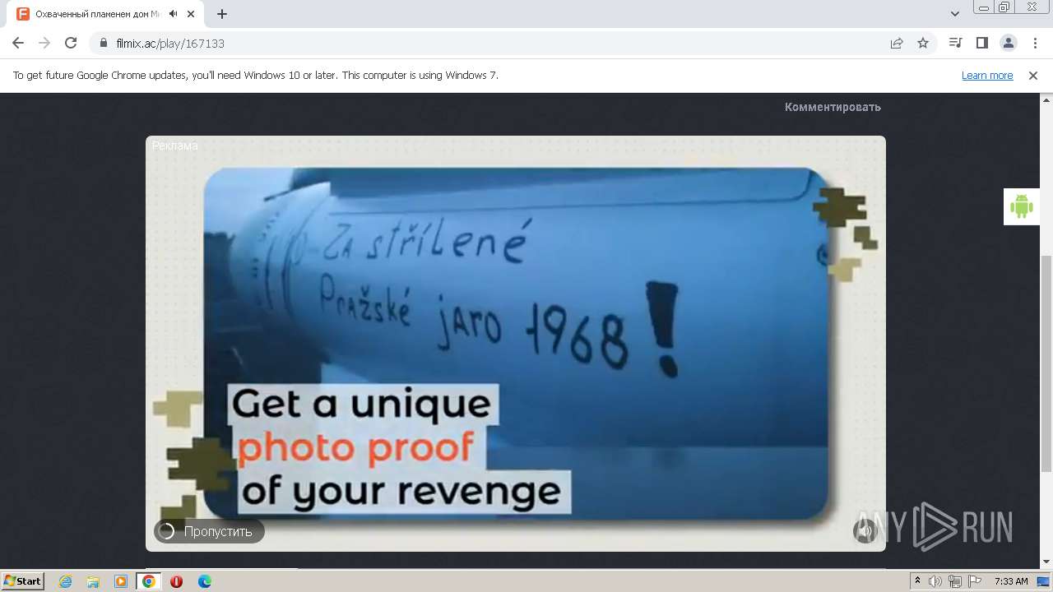The width and height of the screenshot is (1053, 592).
Task: Click the ad video image
Action: click(x=516, y=344)
